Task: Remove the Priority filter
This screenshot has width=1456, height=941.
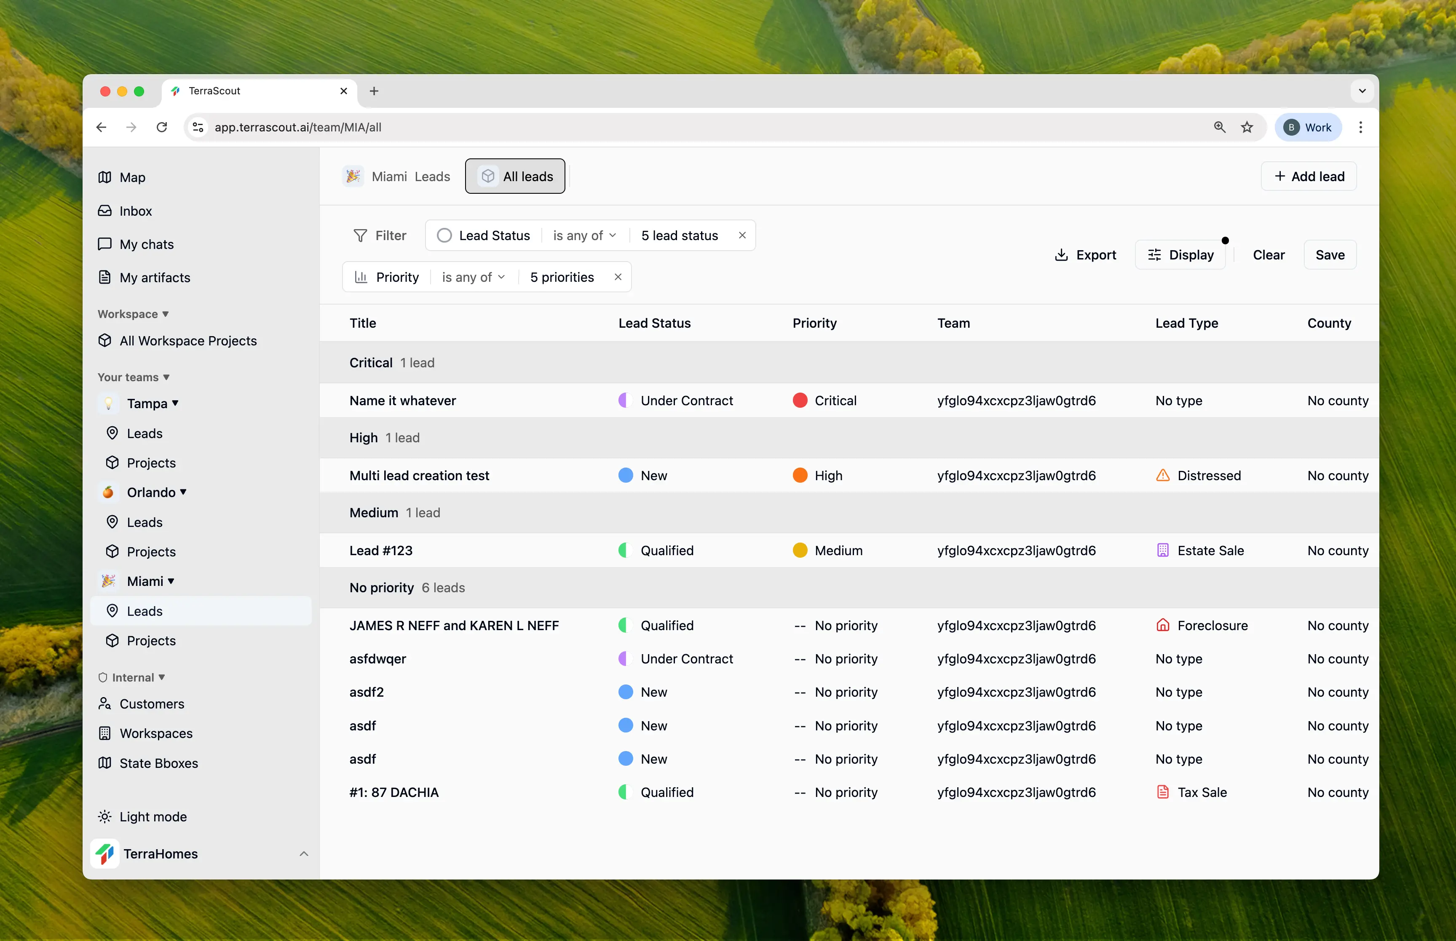Action: (x=618, y=277)
